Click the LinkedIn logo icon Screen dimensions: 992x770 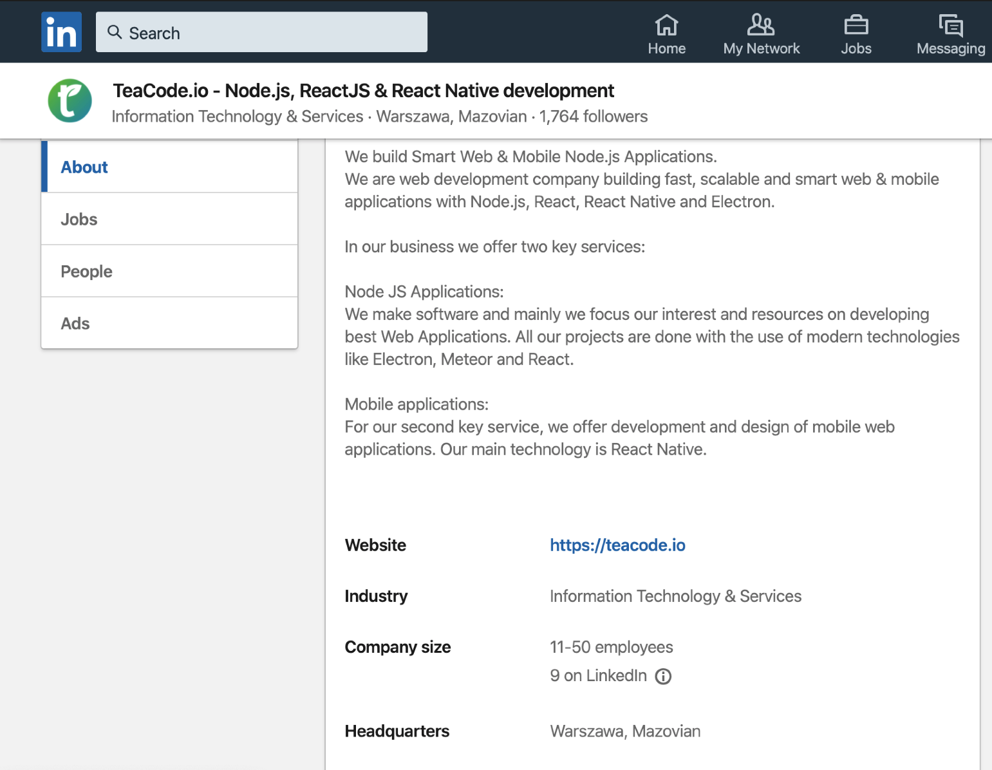click(x=62, y=32)
